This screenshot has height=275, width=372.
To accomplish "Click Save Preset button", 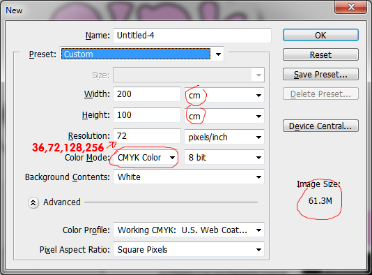I will pyautogui.click(x=320, y=74).
